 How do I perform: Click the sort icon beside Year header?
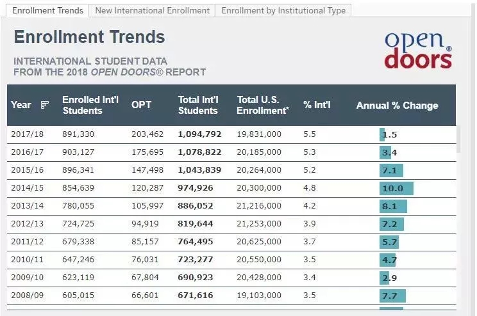(45, 105)
